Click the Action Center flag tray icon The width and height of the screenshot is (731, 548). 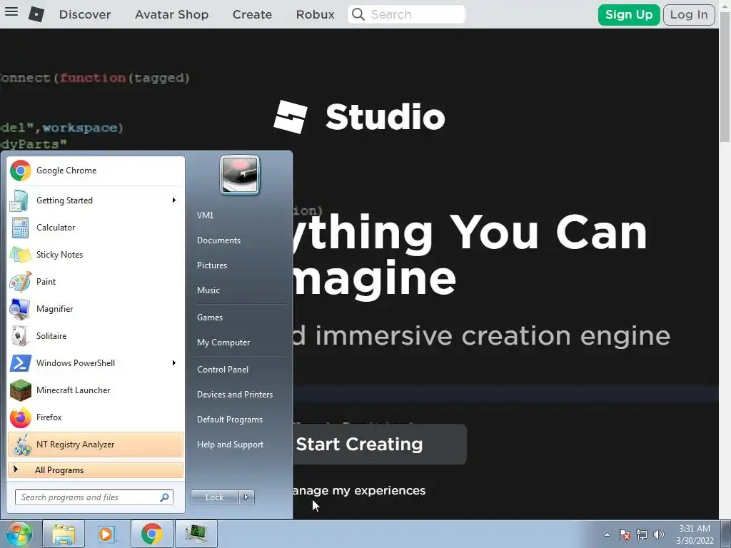pos(625,534)
